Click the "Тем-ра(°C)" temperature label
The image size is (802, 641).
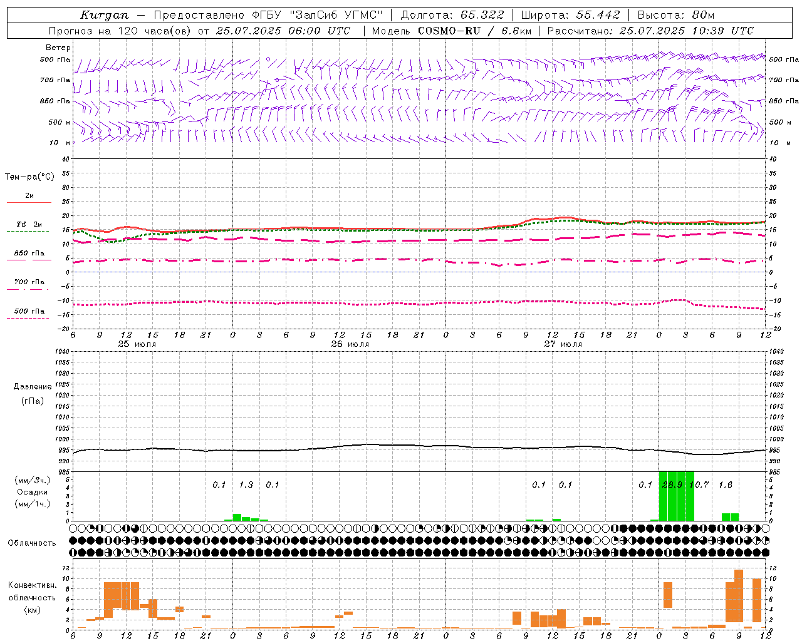pyautogui.click(x=29, y=177)
